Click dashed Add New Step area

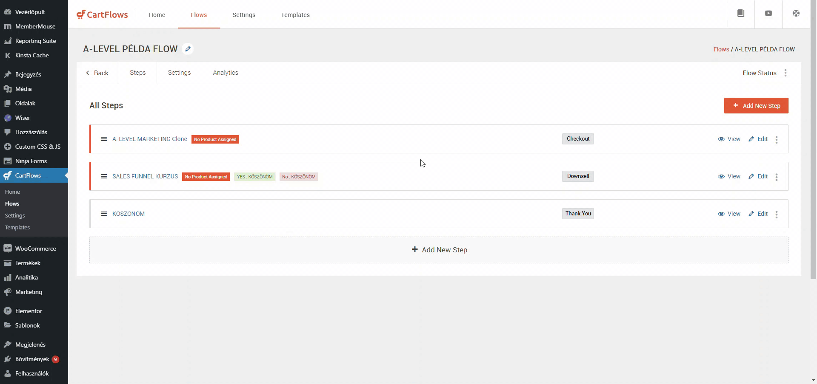coord(439,250)
